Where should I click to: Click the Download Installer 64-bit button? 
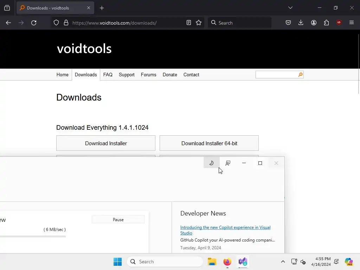[x=209, y=143]
